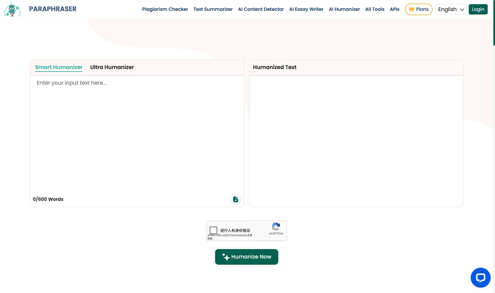Click the Humanize Now button
This screenshot has height=293, width=495.
(247, 257)
